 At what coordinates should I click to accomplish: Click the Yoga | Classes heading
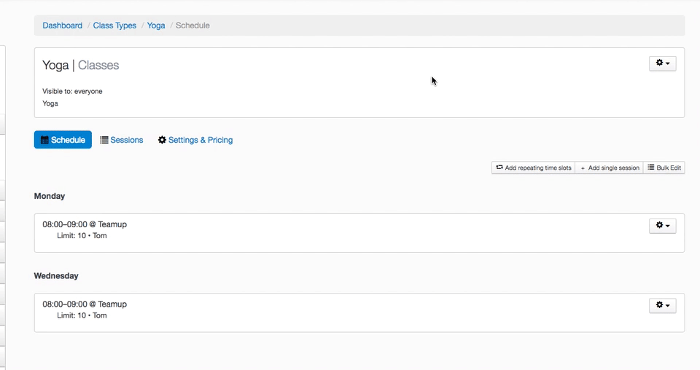(80, 66)
